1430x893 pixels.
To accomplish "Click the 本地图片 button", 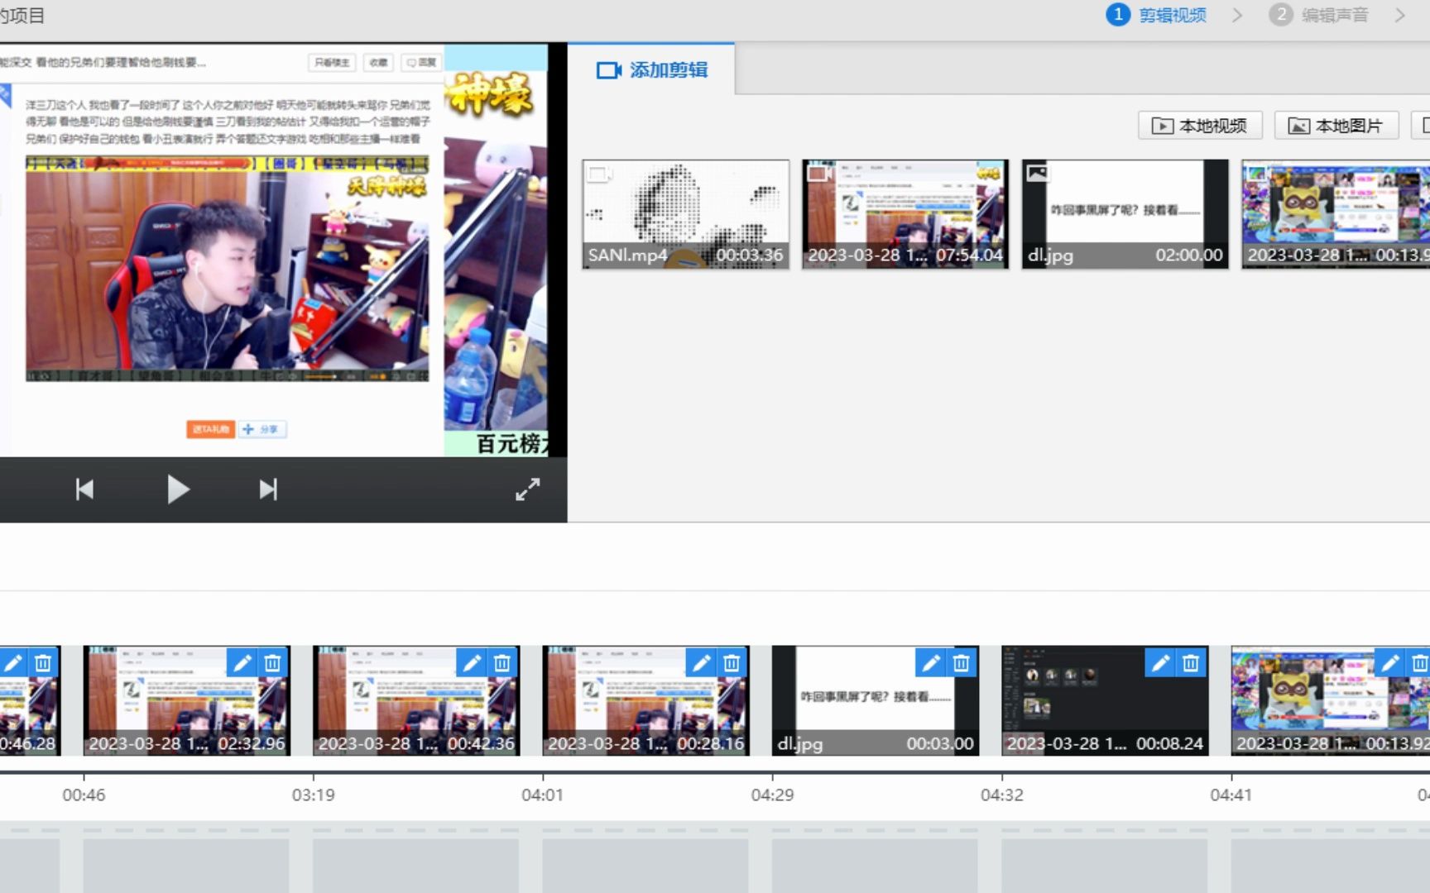I will [x=1336, y=126].
